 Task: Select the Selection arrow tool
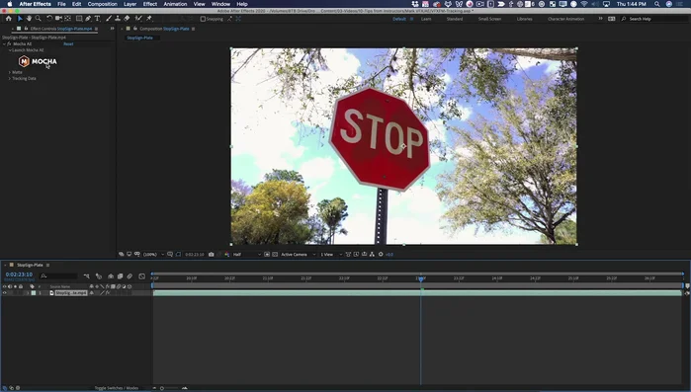[20, 19]
